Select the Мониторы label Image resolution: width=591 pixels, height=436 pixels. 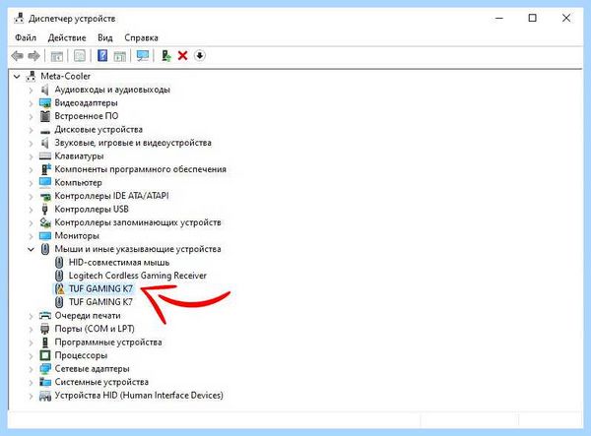[77, 235]
